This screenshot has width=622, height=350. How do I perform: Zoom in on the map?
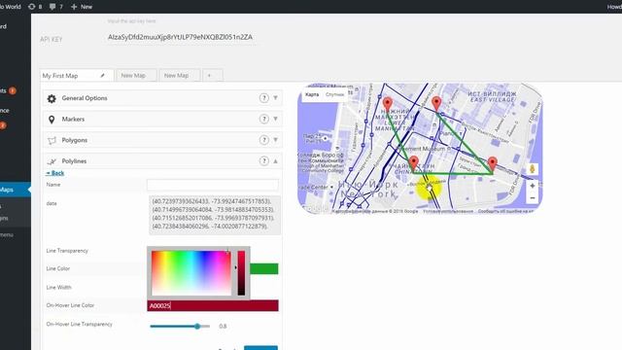pyautogui.click(x=533, y=186)
